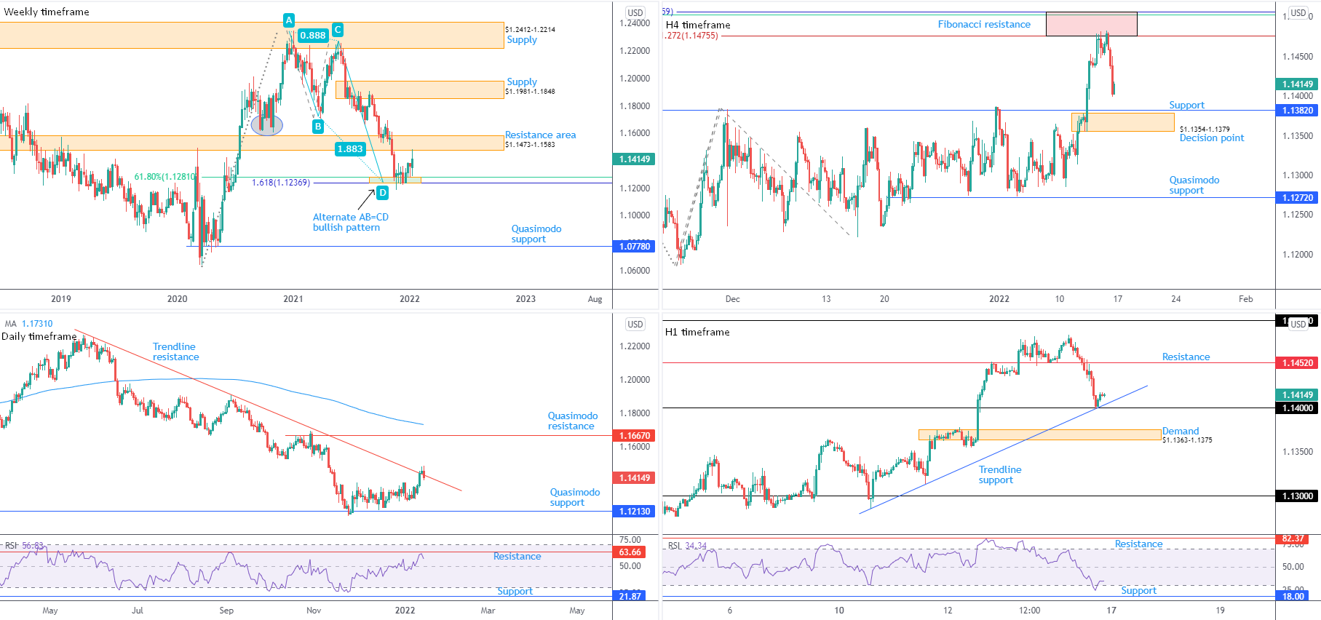1321x620 pixels.
Task: Click the 63.66 RSI level label
Action: (630, 552)
